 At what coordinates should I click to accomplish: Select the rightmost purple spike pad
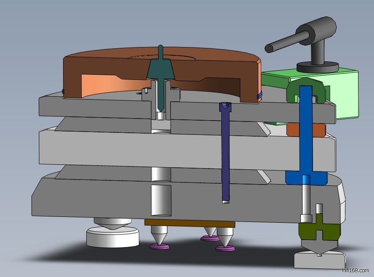click(225, 249)
